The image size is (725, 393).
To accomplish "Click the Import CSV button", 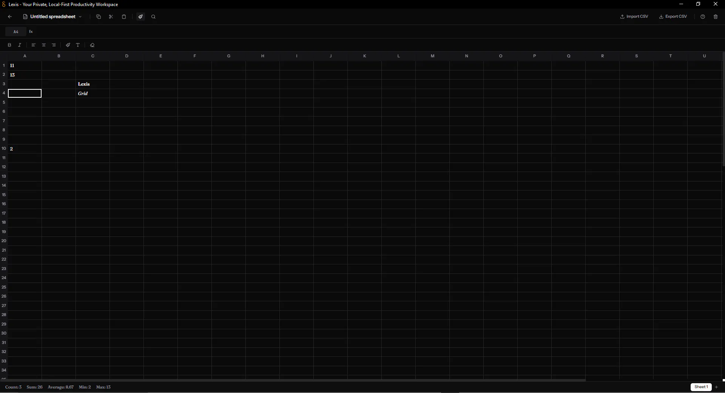I will pyautogui.click(x=634, y=17).
